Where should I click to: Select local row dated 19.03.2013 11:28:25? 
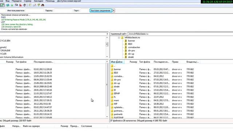[x=53, y=73]
